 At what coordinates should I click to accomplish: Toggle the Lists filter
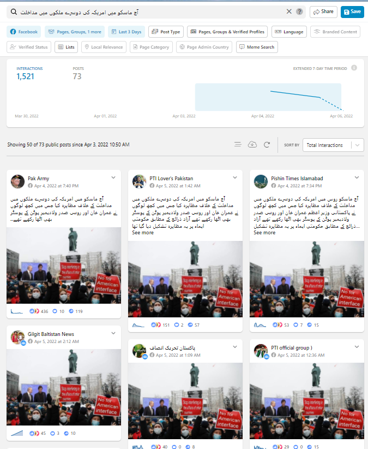tap(66, 47)
